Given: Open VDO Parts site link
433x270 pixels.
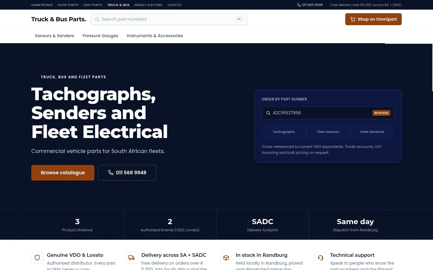Looking at the screenshot, I should [x=93, y=5].
